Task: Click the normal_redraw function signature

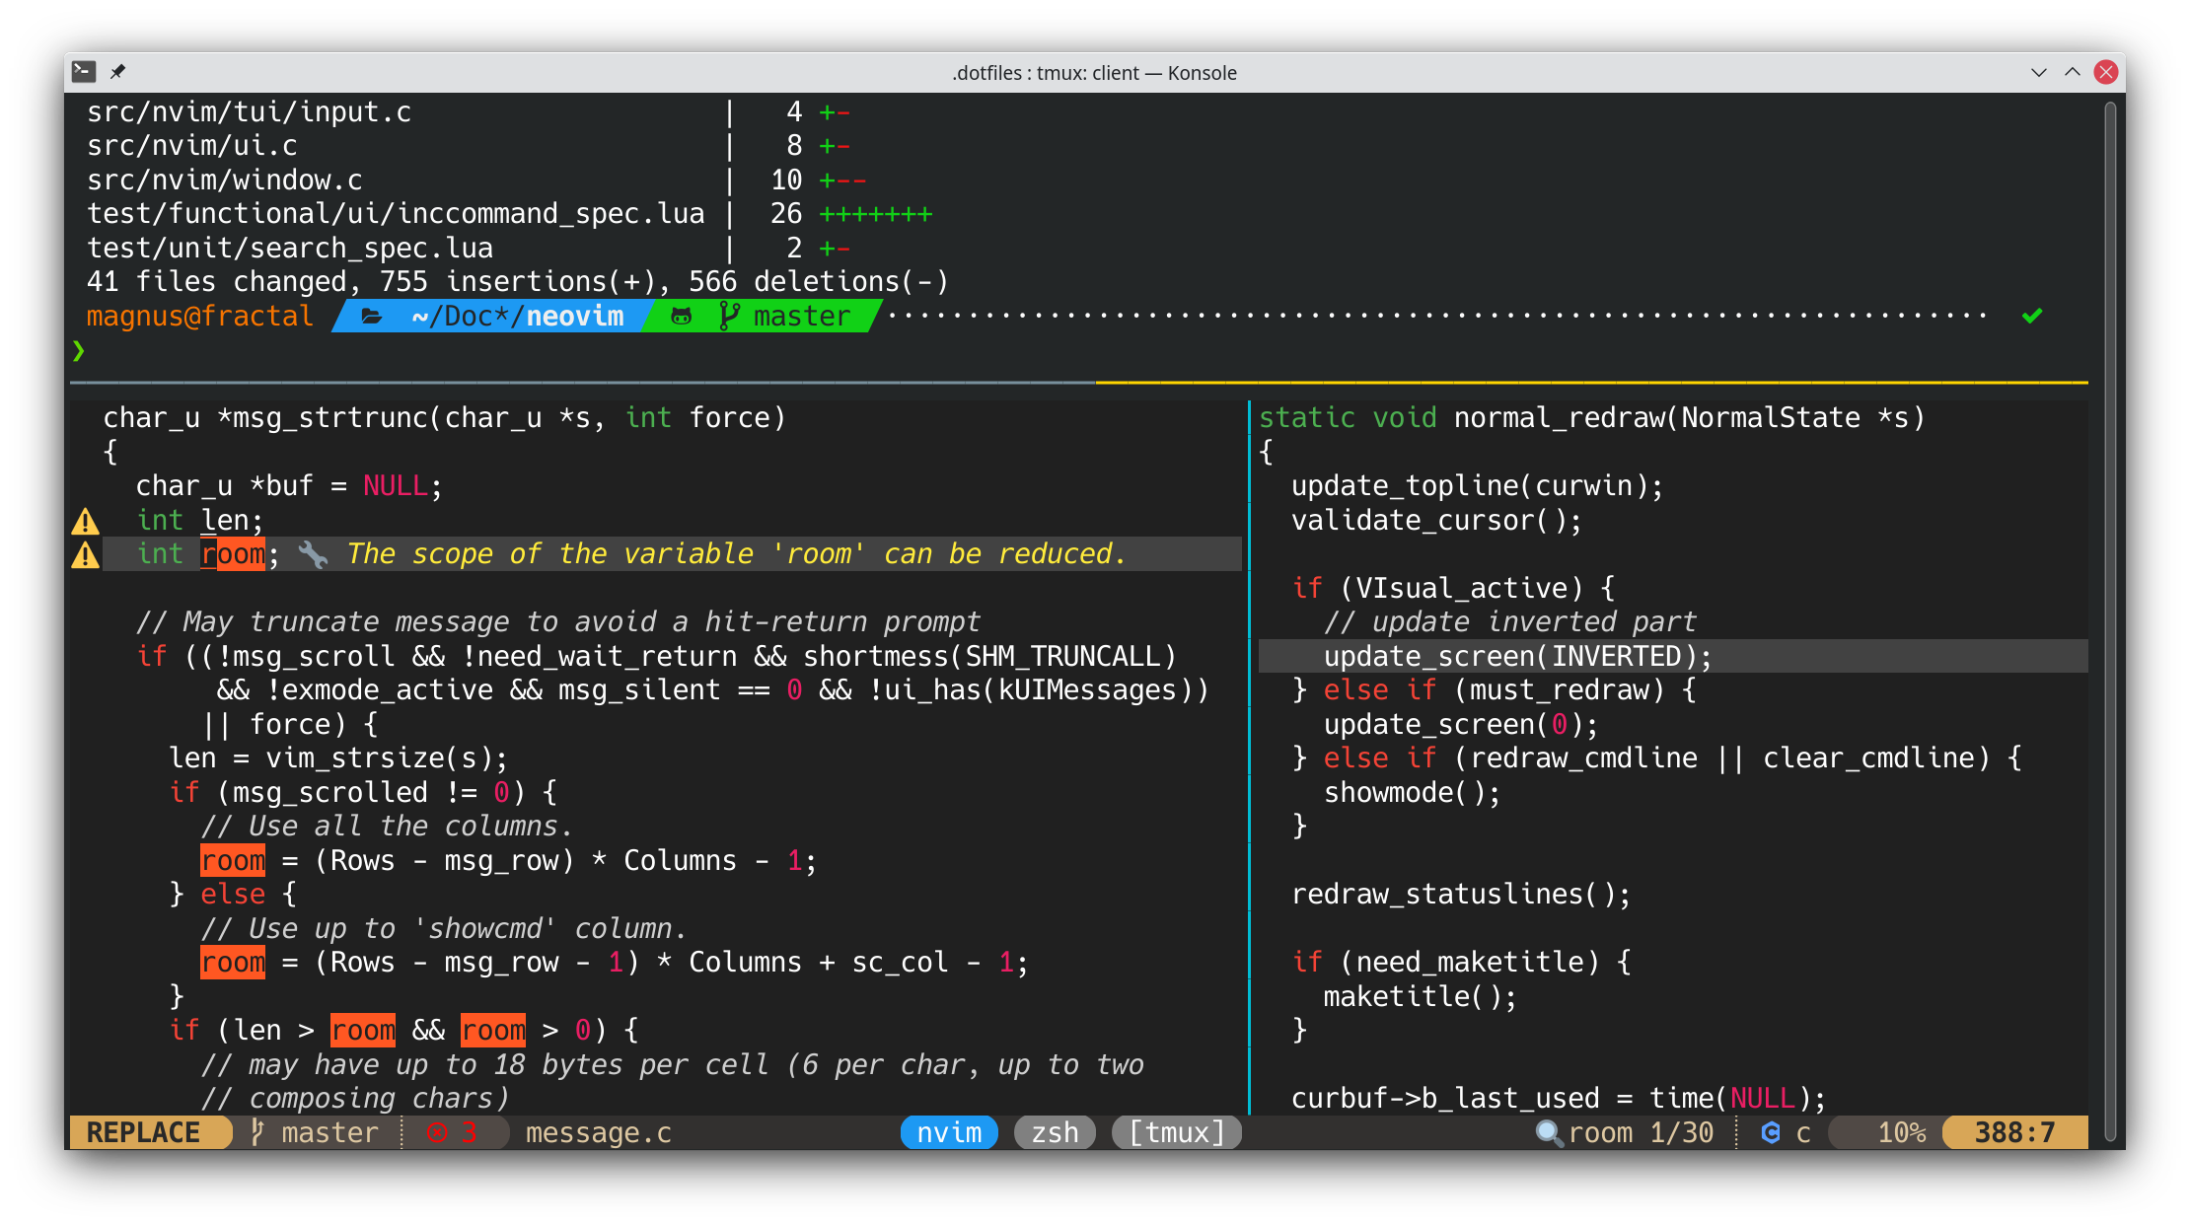Action: pyautogui.click(x=1592, y=418)
